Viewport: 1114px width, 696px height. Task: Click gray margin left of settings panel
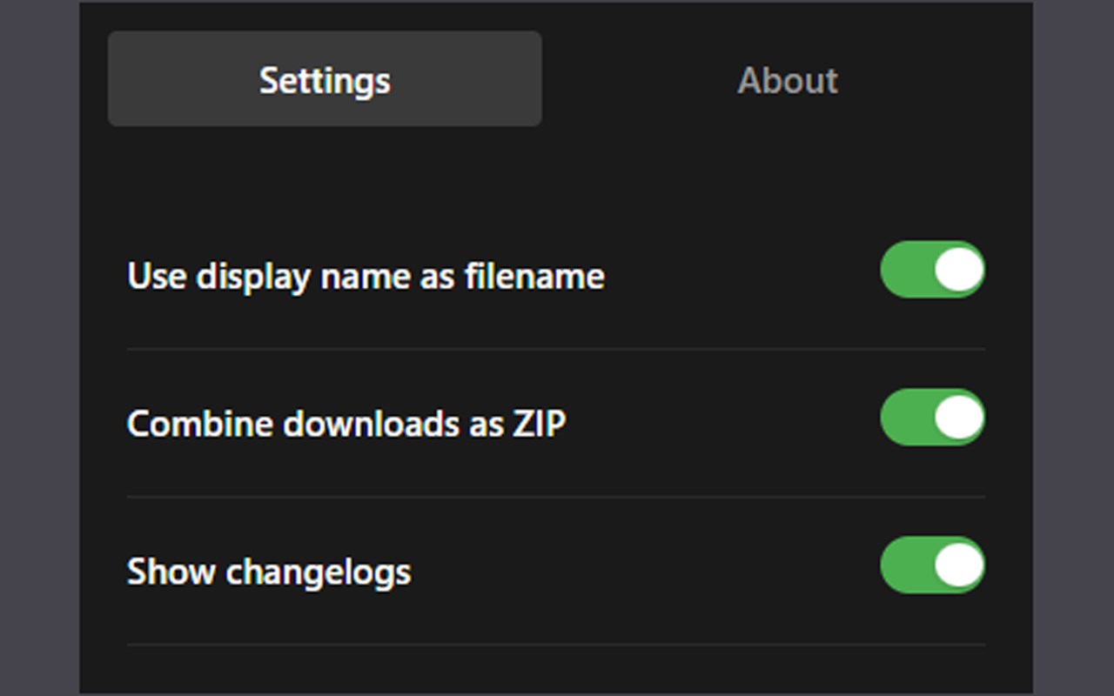tap(39, 348)
